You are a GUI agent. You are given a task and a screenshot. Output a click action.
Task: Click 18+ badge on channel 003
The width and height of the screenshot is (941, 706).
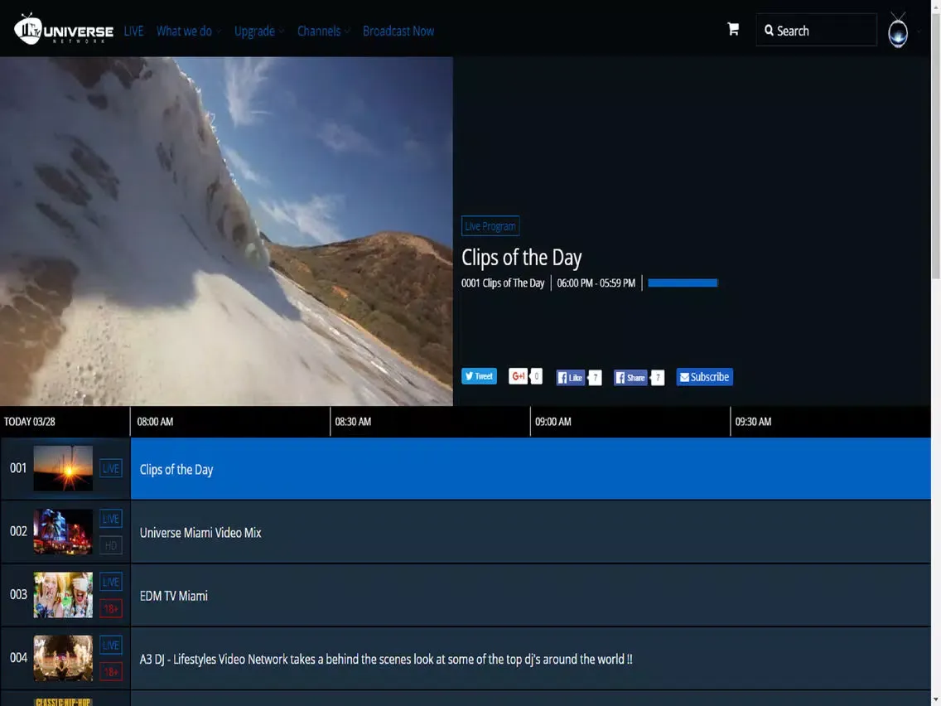click(x=110, y=609)
